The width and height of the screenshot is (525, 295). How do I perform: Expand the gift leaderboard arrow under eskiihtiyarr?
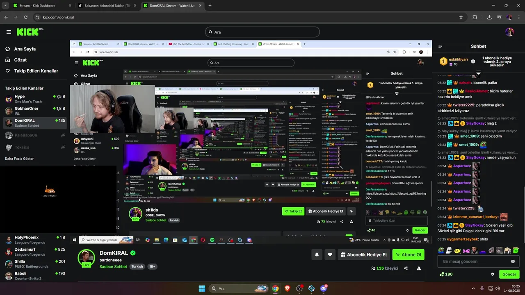click(478, 73)
